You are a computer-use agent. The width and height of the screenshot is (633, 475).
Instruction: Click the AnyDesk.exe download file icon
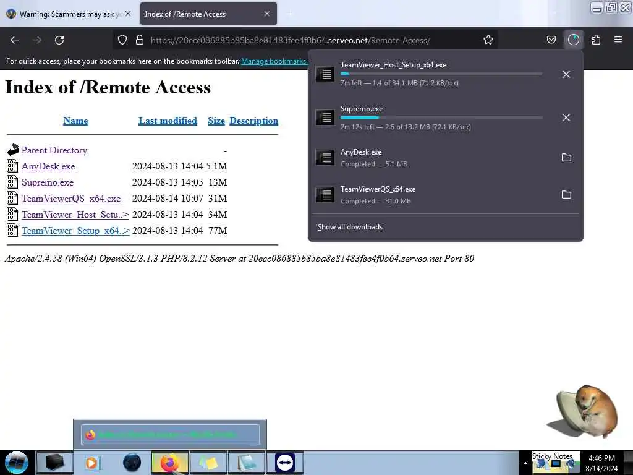point(325,158)
